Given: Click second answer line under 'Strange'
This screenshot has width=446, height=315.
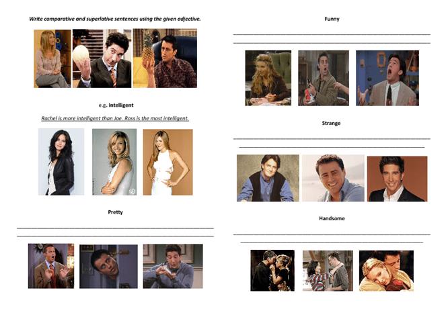Looking at the screenshot, I should click(332, 147).
